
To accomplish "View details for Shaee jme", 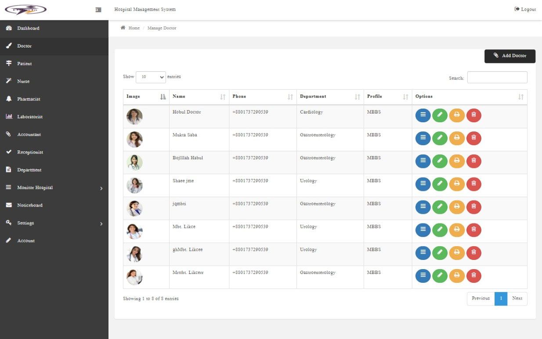I will tap(423, 184).
